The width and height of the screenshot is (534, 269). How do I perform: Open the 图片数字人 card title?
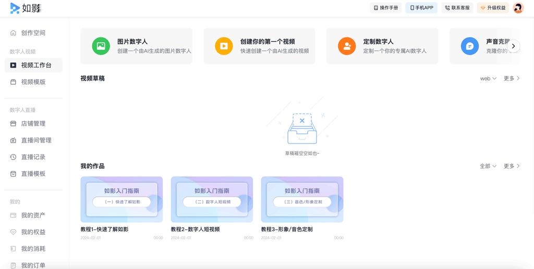pos(132,42)
